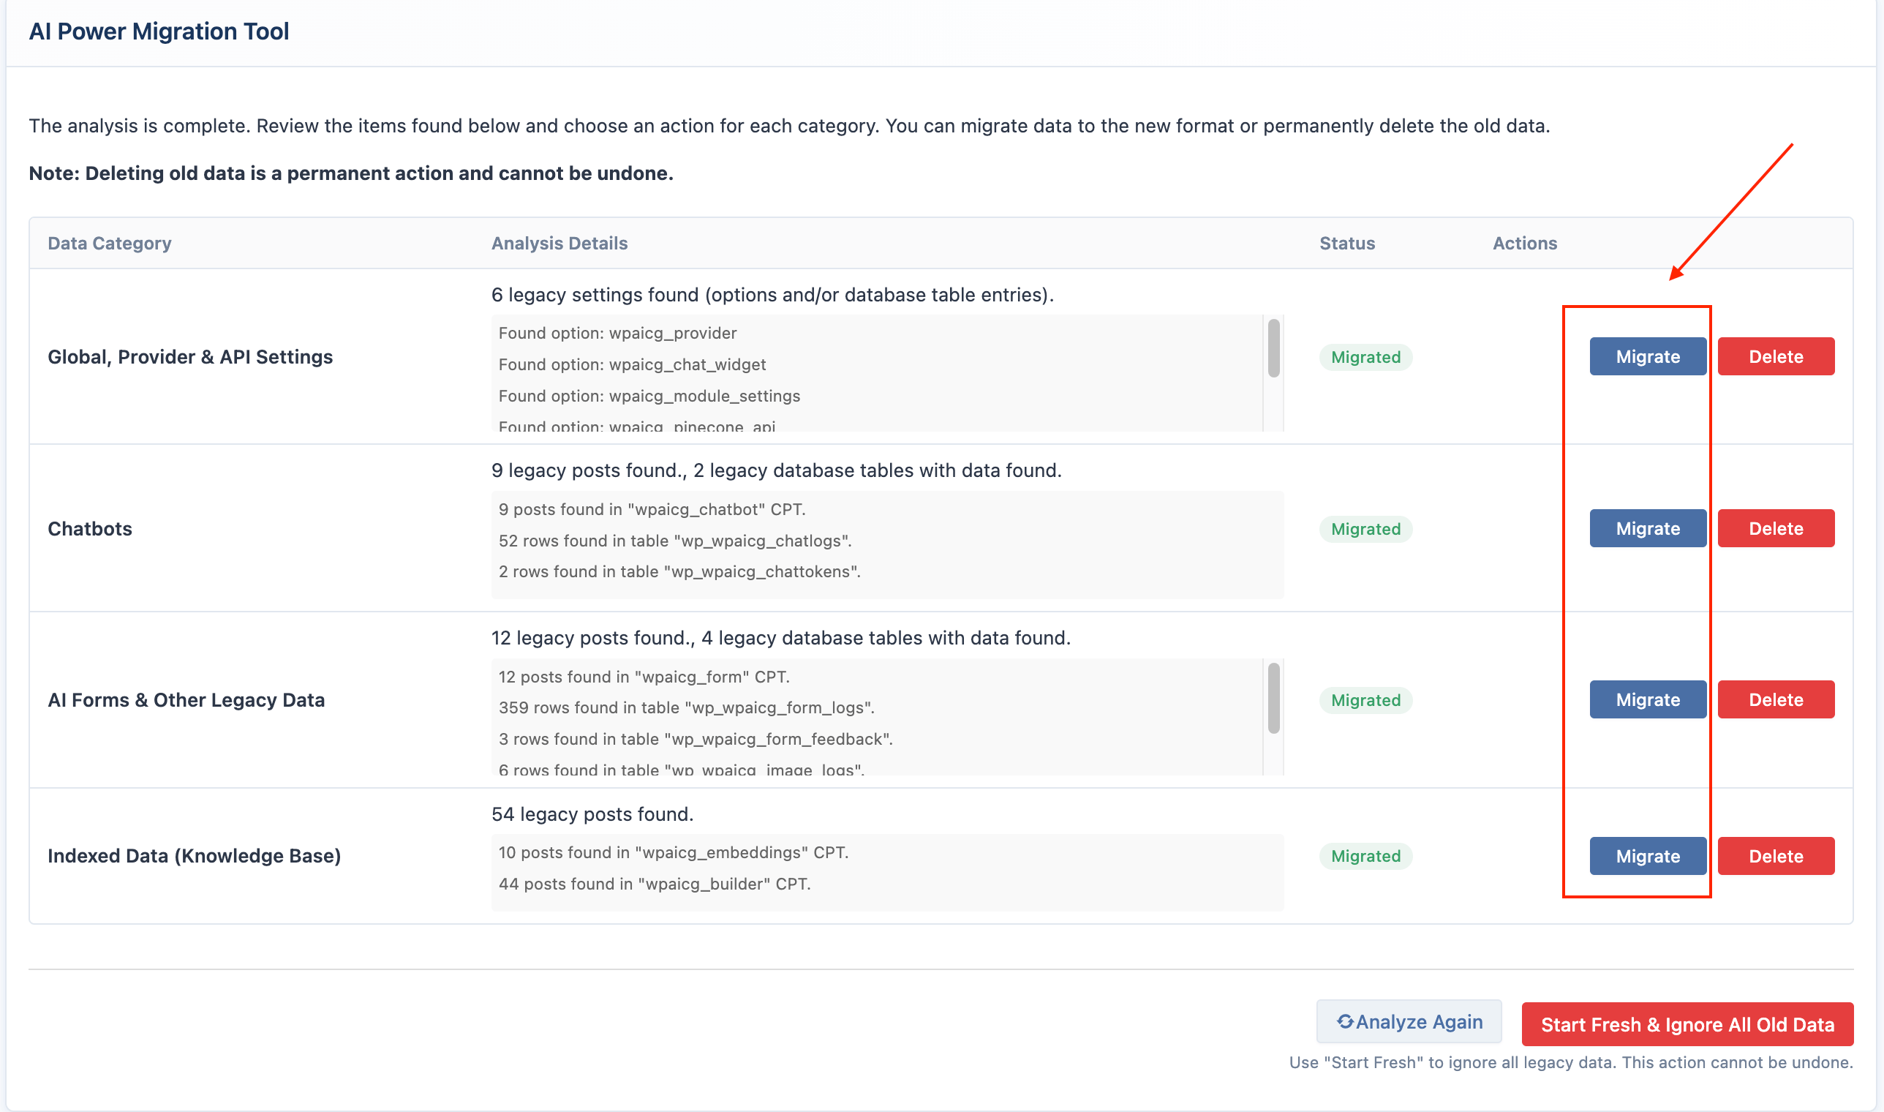Click the Data Category column header

tap(110, 244)
